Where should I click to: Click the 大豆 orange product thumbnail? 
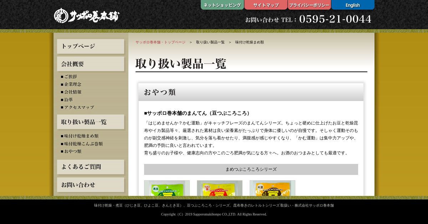click(x=272, y=188)
